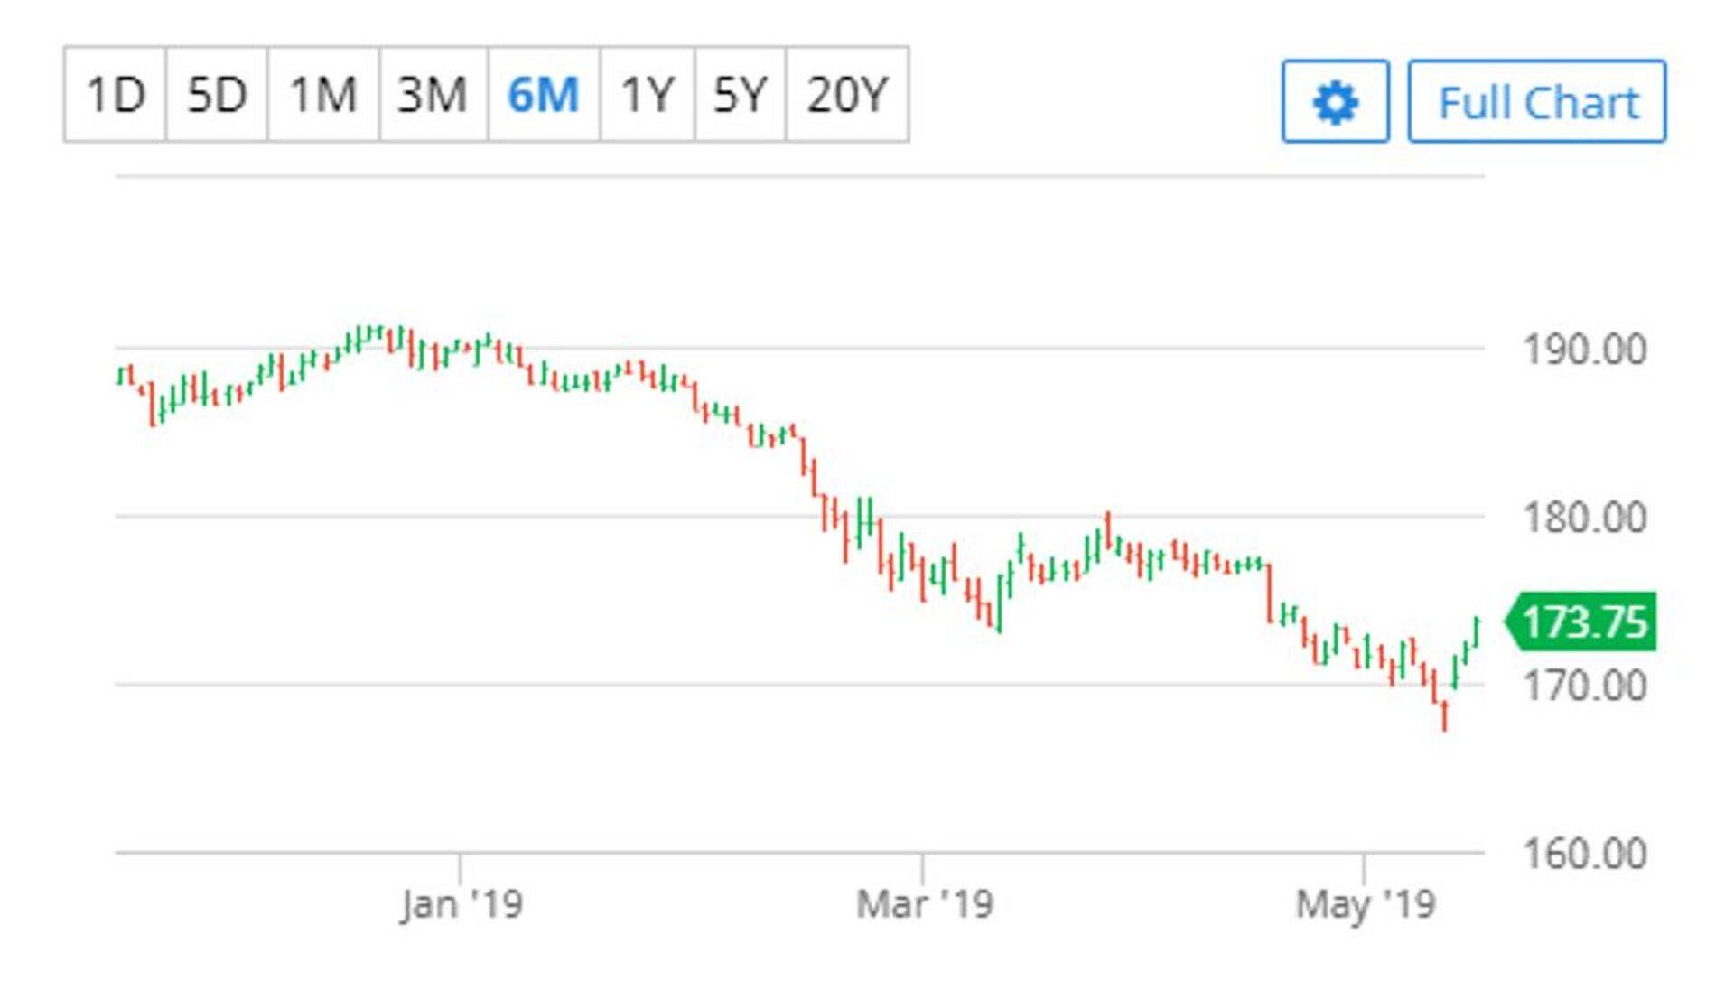
Task: Select the 20Y time range
Action: tap(847, 95)
